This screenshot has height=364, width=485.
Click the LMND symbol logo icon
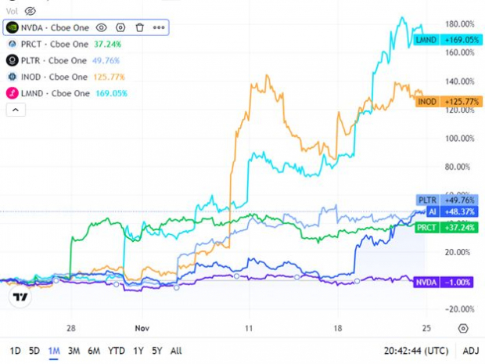click(13, 93)
